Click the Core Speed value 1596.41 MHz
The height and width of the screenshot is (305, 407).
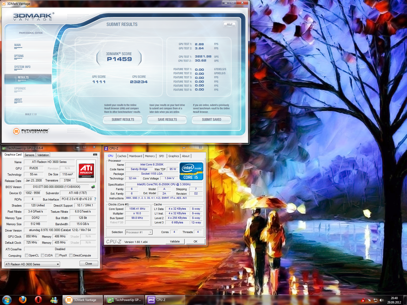click(137, 209)
